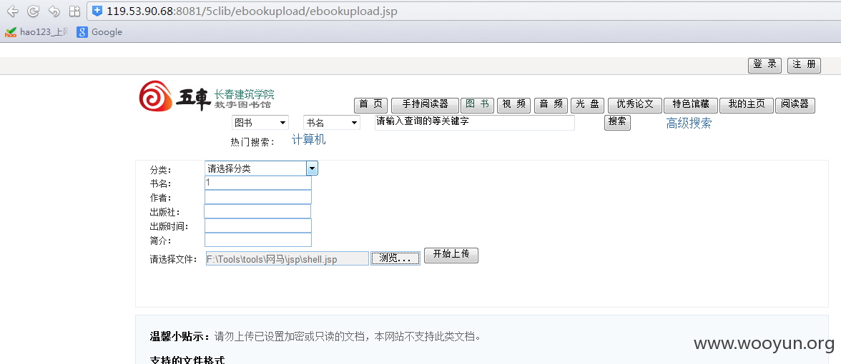The width and height of the screenshot is (841, 364).
Task: Open the 光盘 section
Action: 587,105
